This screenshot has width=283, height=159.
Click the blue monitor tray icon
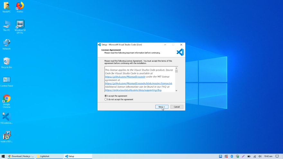pos(220,156)
